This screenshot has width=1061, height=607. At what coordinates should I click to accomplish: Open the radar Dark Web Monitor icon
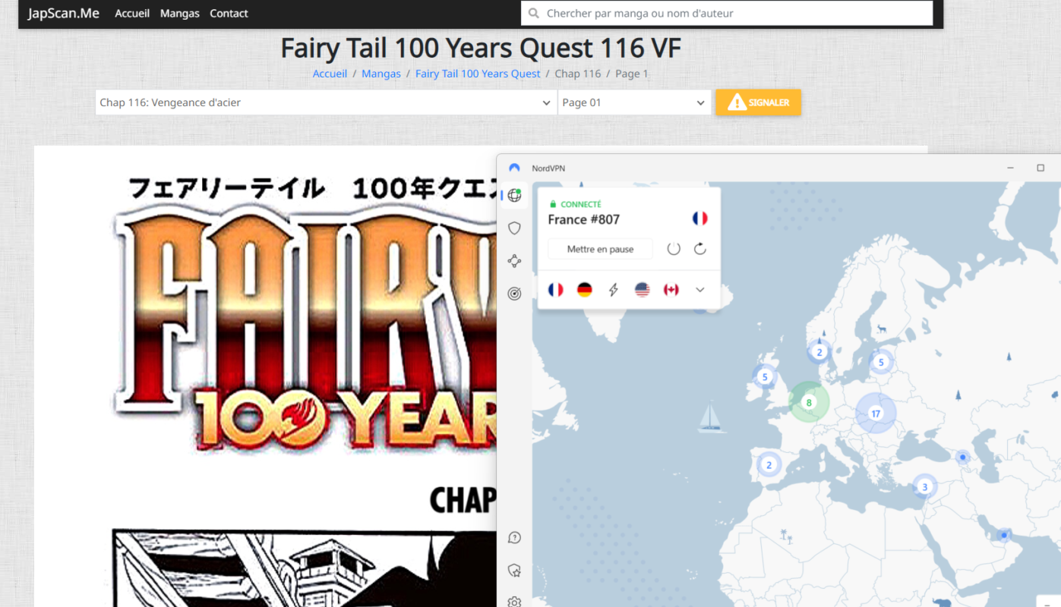515,294
